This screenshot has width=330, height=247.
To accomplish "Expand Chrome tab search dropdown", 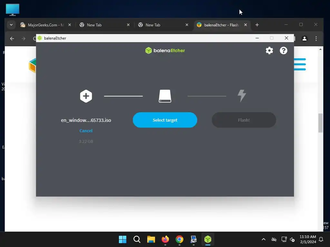I will (11, 25).
